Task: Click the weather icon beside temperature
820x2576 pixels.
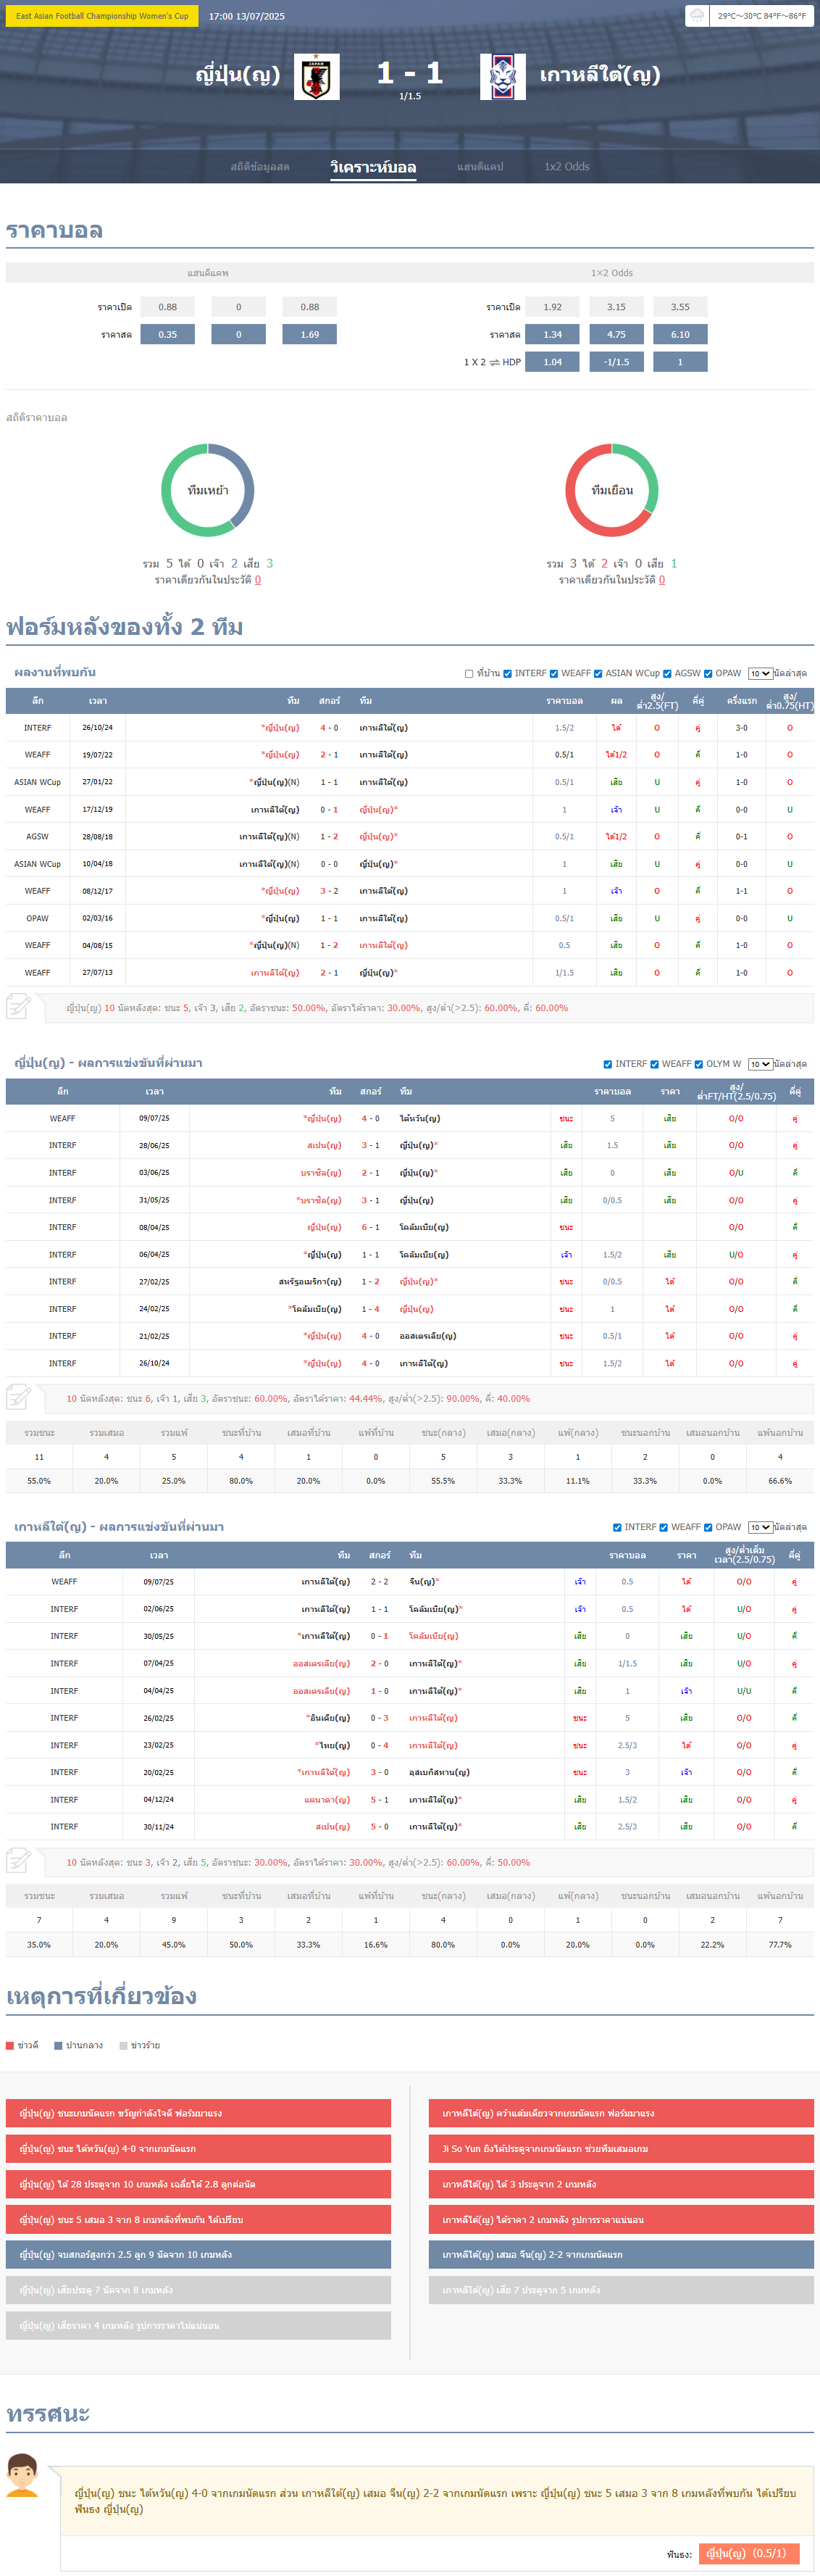Action: pyautogui.click(x=697, y=15)
